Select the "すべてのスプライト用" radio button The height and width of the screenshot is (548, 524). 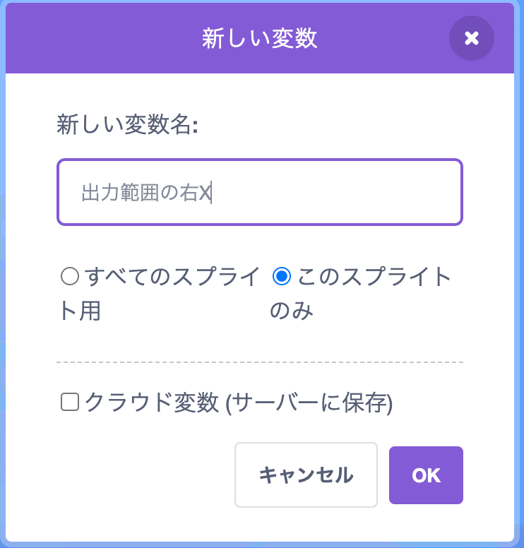coord(70,277)
